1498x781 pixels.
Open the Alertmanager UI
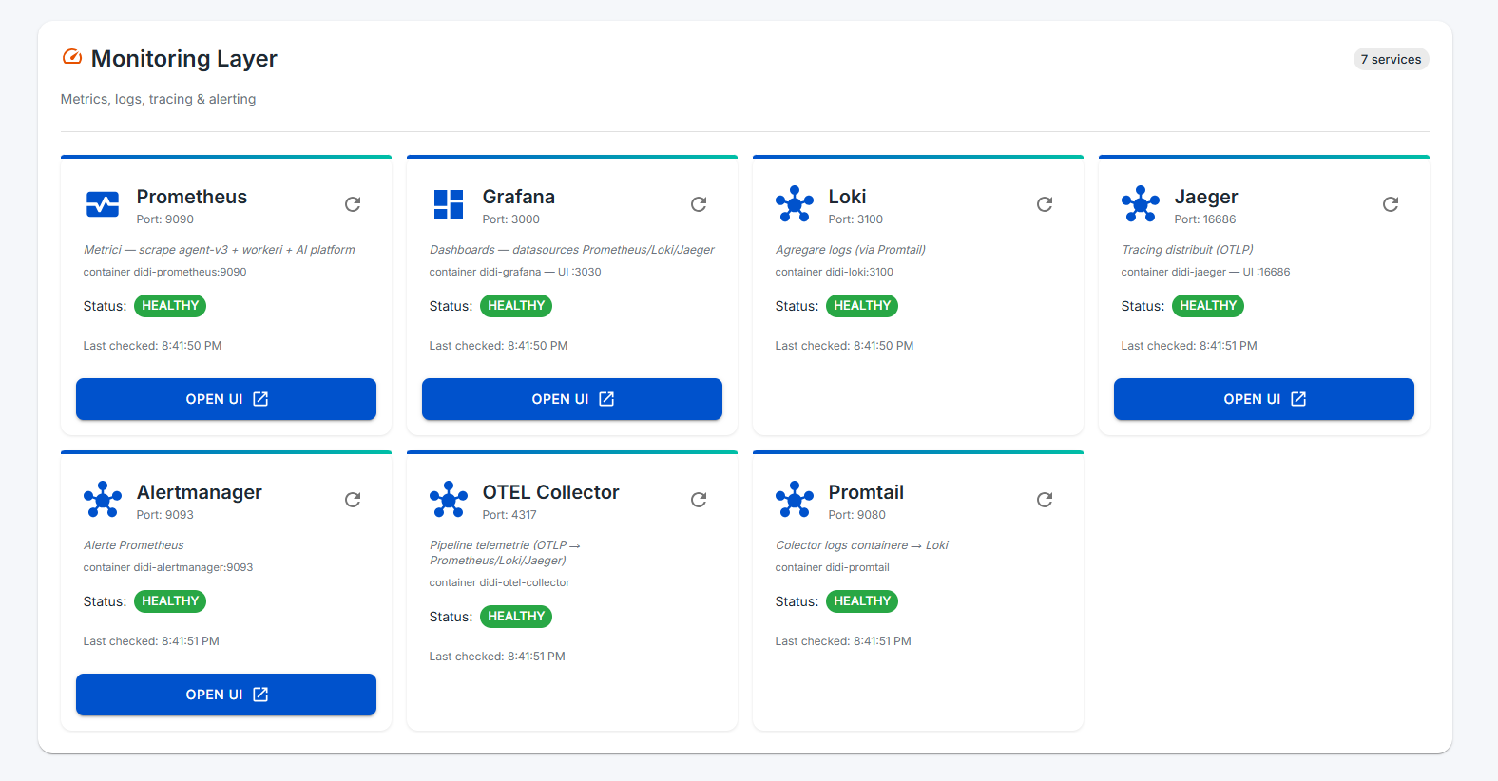(x=226, y=695)
